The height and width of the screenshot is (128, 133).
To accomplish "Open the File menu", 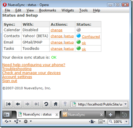I will pos(8,10).
